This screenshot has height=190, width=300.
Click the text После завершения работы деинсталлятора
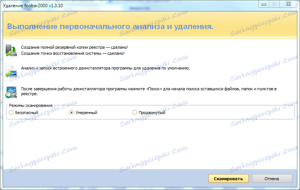[x=63, y=89]
